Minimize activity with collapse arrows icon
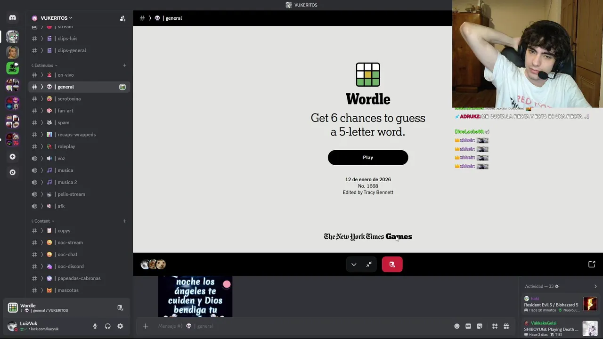 [x=369, y=265]
